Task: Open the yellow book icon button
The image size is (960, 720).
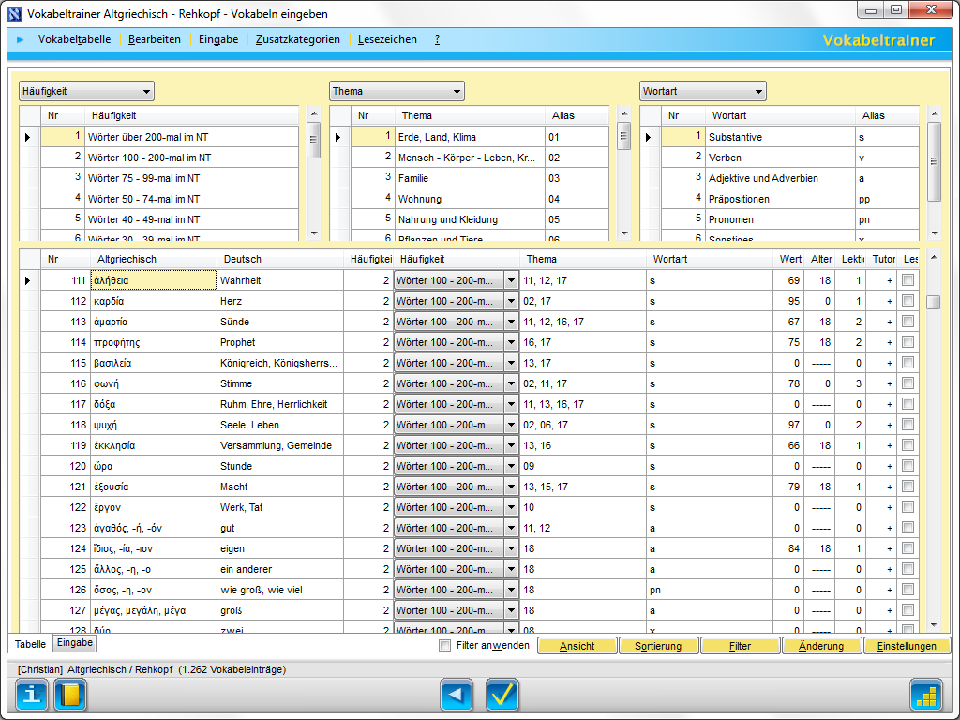Action: (70, 695)
